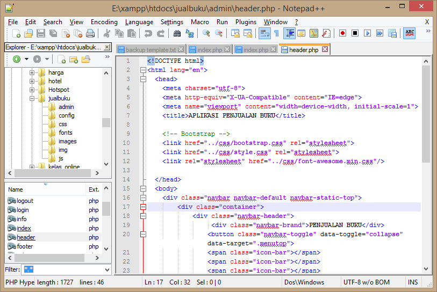Expand Explorer toolbar overflow chevron
The height and width of the screenshot is (292, 437).
[107, 57]
